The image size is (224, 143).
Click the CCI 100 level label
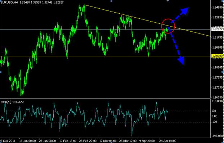click(214, 111)
